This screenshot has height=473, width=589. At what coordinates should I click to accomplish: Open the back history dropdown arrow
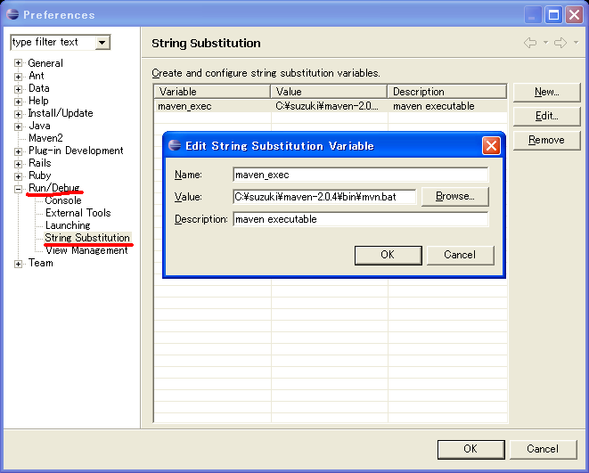coord(544,44)
